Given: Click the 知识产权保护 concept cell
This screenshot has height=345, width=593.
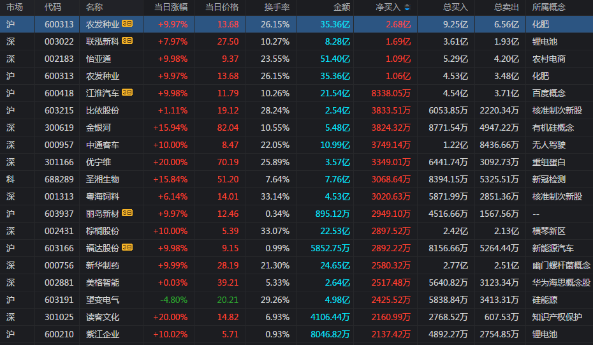Looking at the screenshot, I should [557, 317].
